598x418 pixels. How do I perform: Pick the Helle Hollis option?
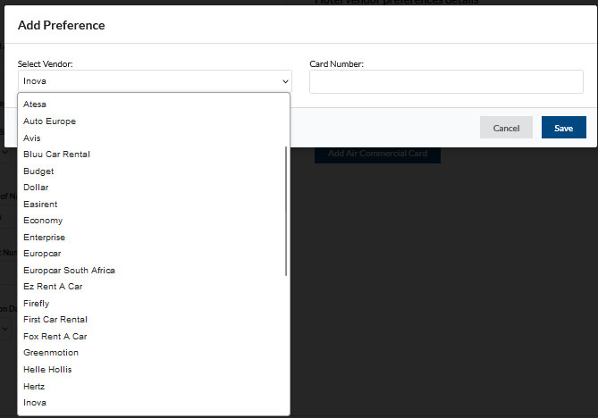[x=154, y=370]
